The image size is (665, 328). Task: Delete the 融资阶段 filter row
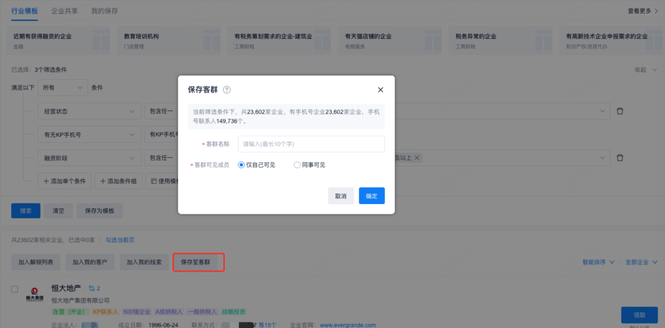tap(620, 158)
